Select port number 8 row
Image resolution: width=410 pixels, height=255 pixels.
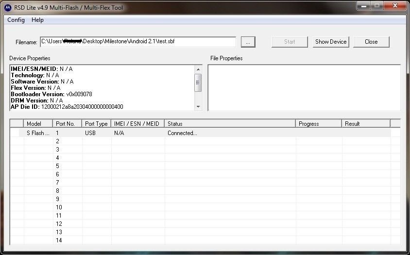(x=205, y=191)
